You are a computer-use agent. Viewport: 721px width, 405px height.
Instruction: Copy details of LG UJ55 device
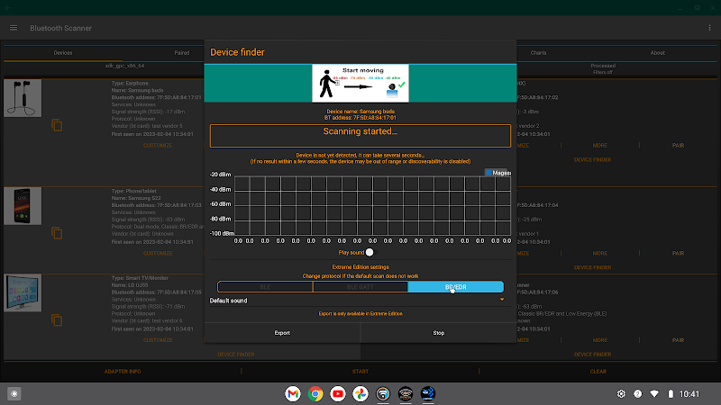tap(57, 320)
